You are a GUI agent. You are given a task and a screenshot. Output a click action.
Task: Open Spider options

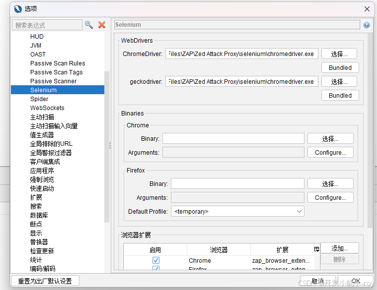[39, 99]
